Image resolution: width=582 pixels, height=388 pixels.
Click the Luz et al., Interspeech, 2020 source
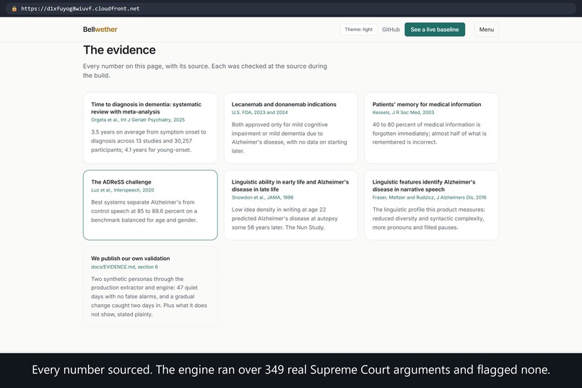[123, 190]
